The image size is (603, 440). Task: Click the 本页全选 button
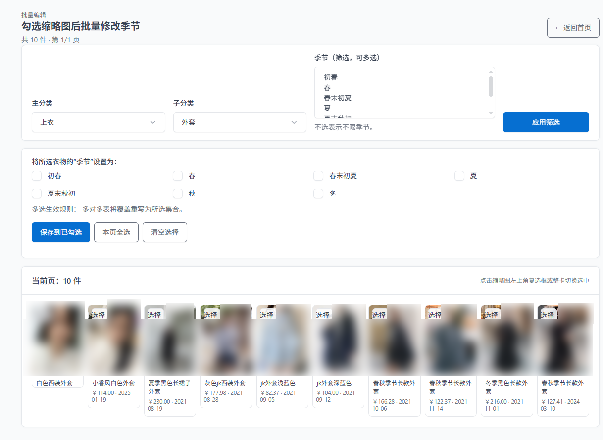pos(116,232)
